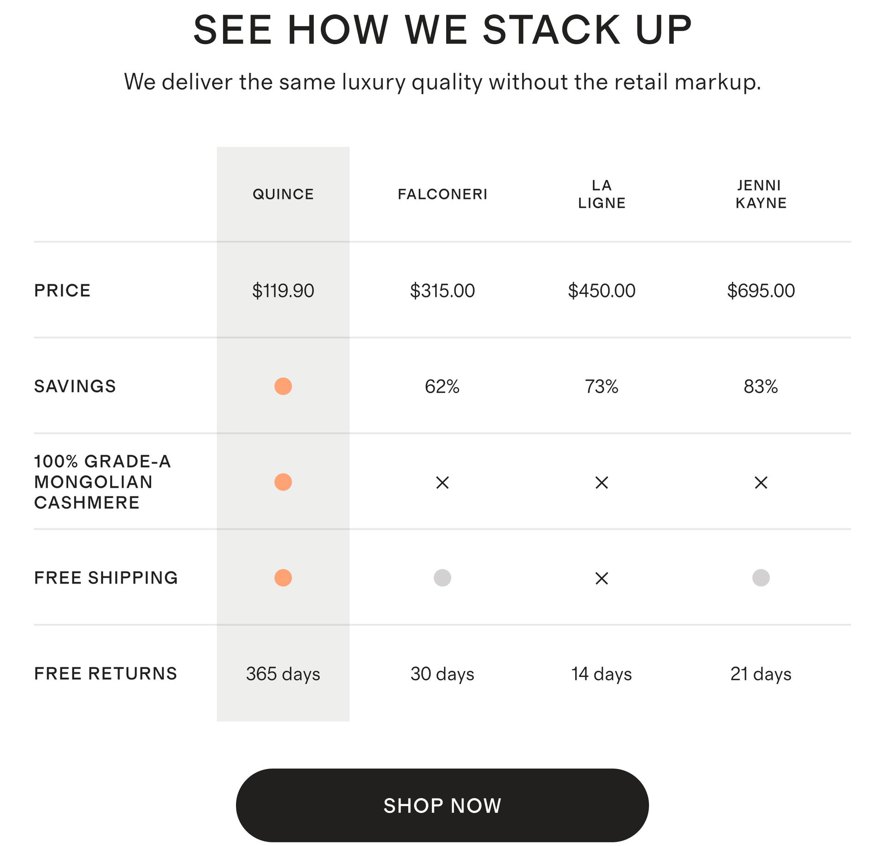The image size is (885, 846).
Task: Click La Ligne's free shipping X mark
Action: tap(602, 578)
